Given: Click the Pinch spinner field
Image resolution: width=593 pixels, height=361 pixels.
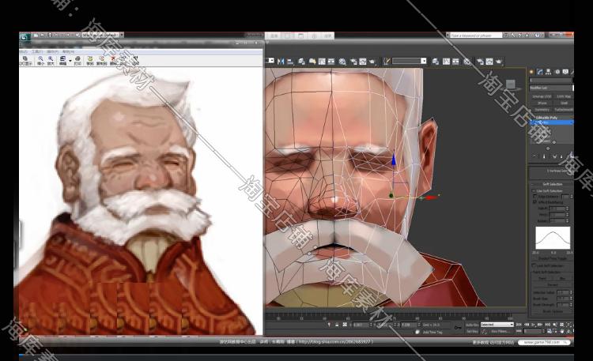Looking at the screenshot, I should pyautogui.click(x=557, y=215).
